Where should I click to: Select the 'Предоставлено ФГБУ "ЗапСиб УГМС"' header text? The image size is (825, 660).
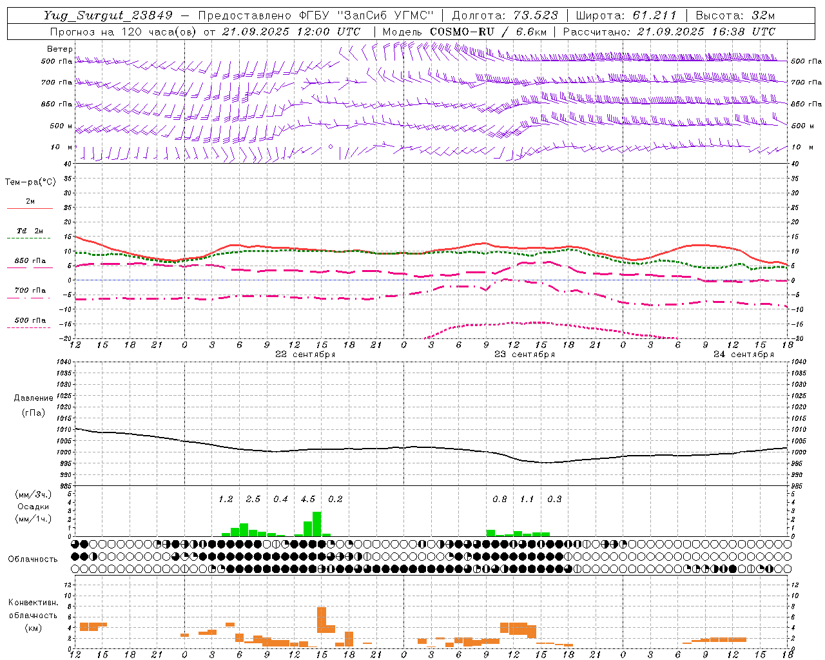click(x=316, y=15)
